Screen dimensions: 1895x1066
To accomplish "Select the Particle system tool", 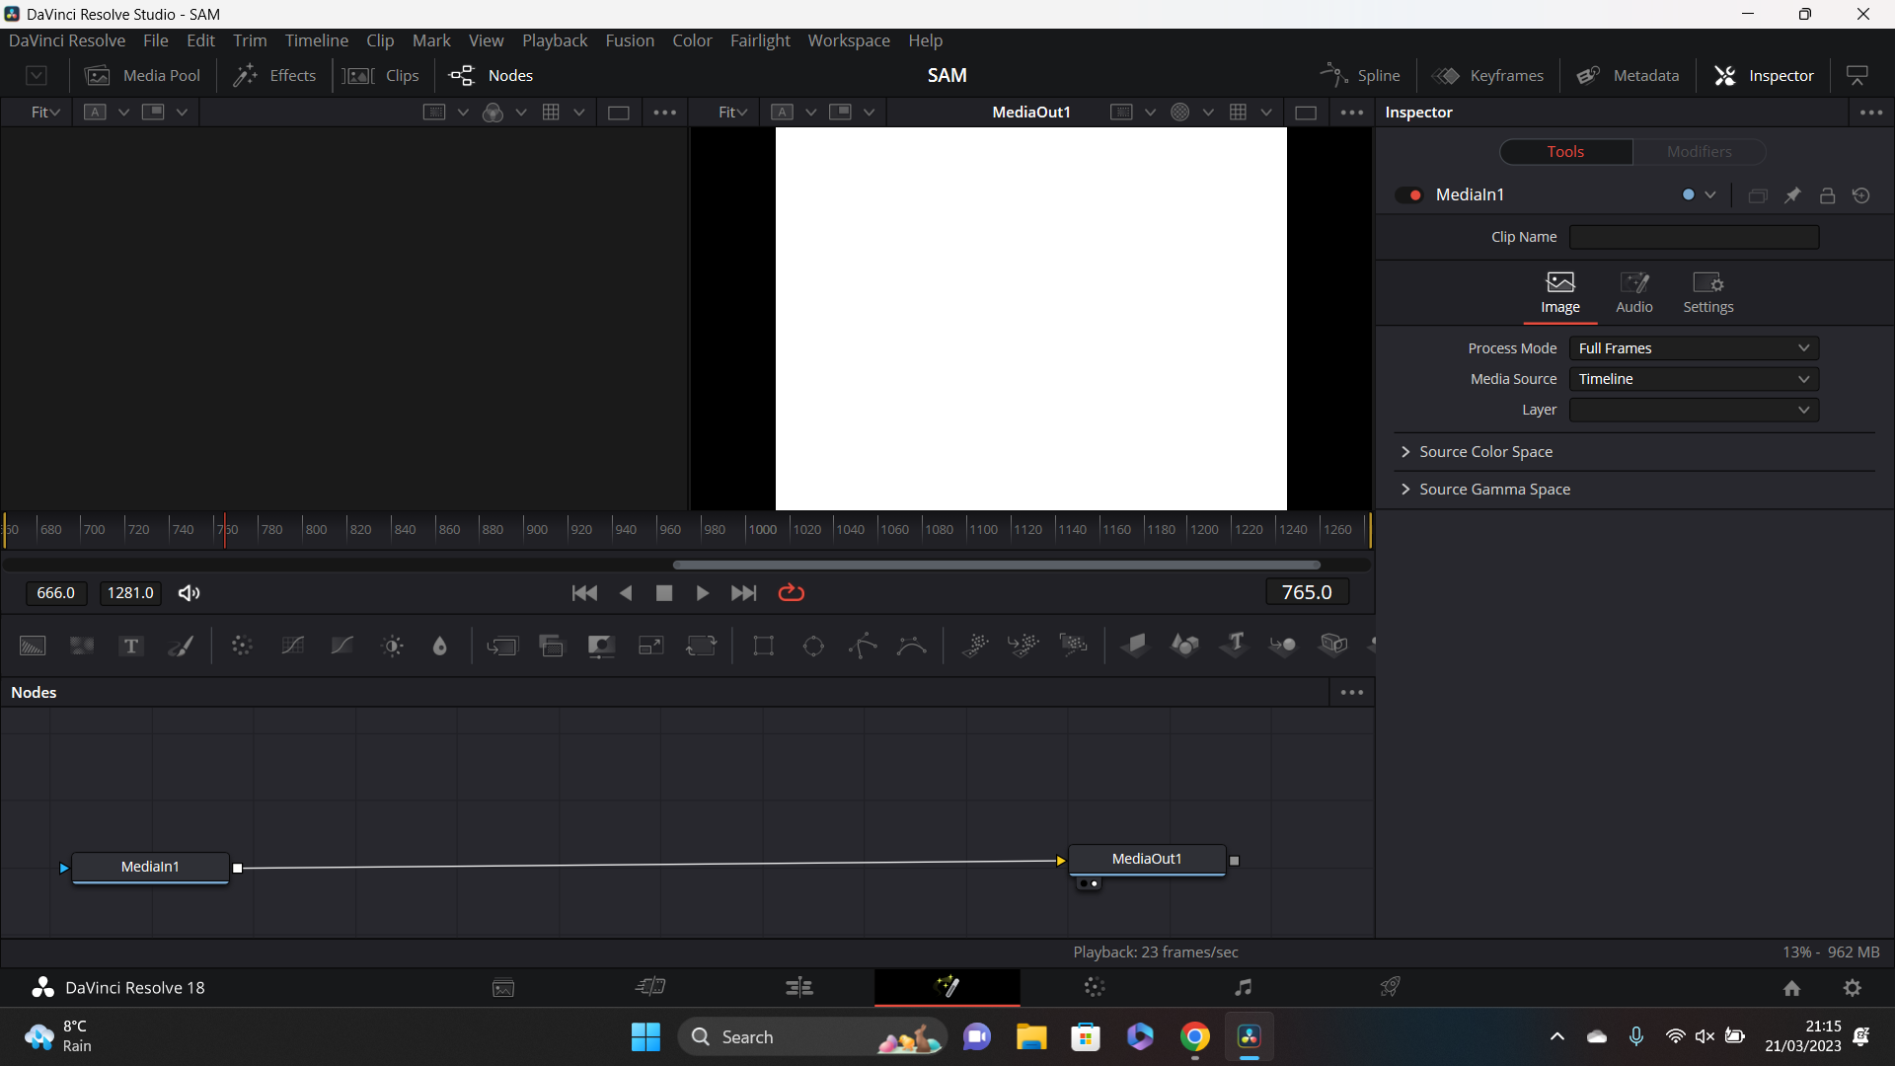I will [x=976, y=645].
